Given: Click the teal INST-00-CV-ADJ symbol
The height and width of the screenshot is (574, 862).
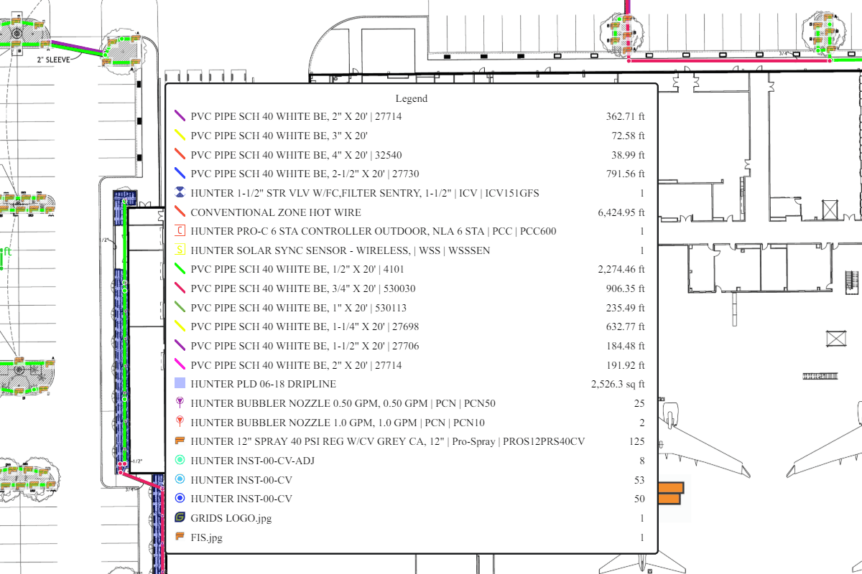Looking at the screenshot, I should point(180,461).
